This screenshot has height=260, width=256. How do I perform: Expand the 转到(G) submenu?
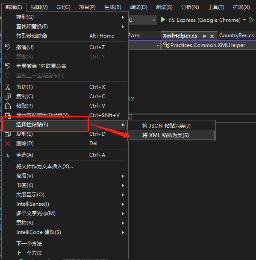tap(65, 17)
